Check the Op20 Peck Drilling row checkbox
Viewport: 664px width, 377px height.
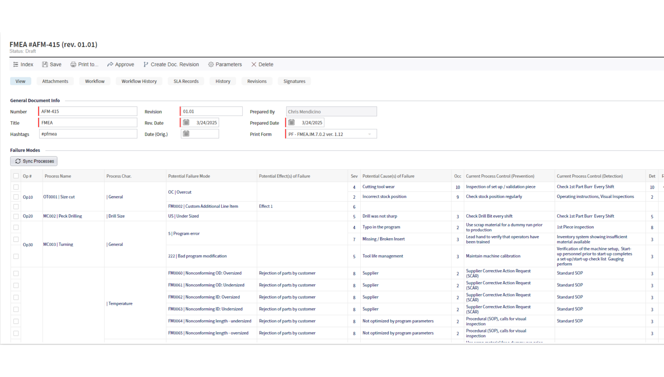point(16,216)
